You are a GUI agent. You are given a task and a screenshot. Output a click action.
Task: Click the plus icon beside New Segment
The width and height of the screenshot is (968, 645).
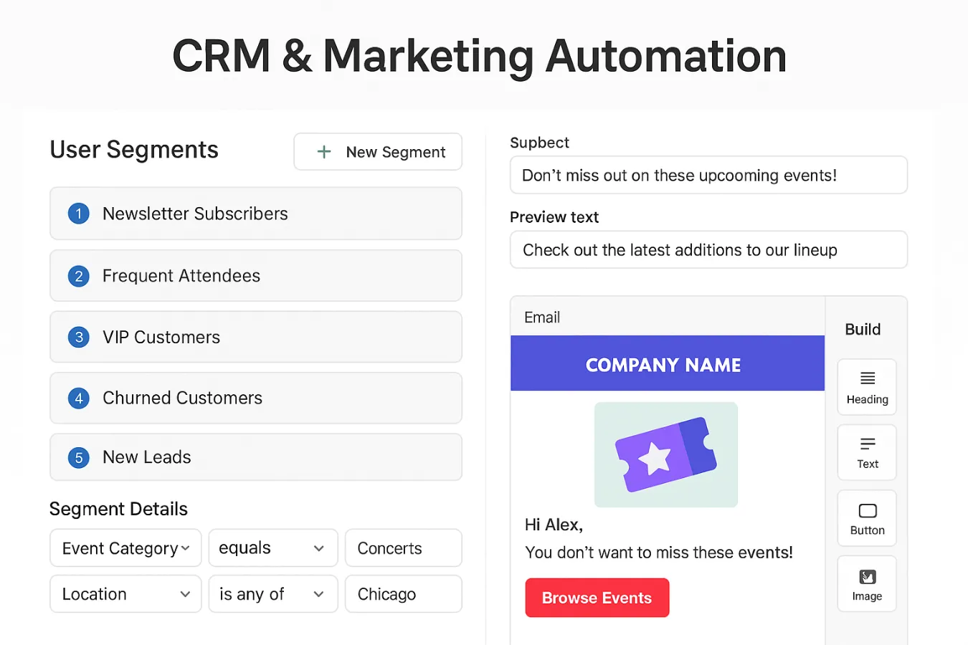point(323,151)
